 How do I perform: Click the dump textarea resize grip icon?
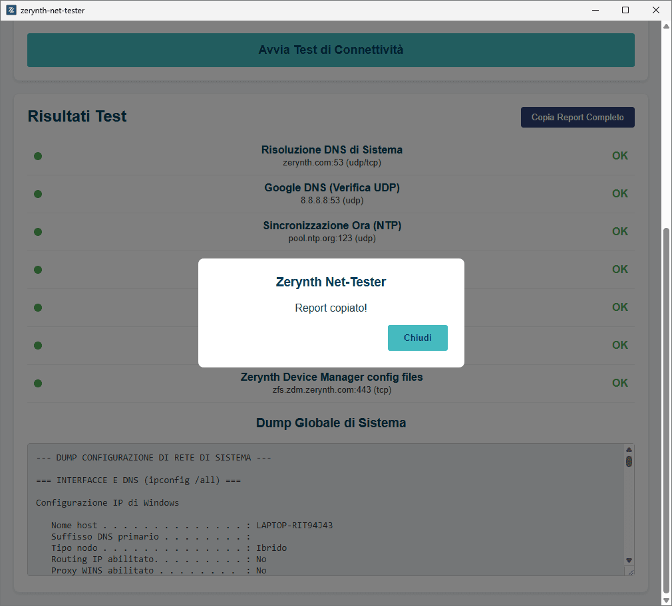point(630,571)
